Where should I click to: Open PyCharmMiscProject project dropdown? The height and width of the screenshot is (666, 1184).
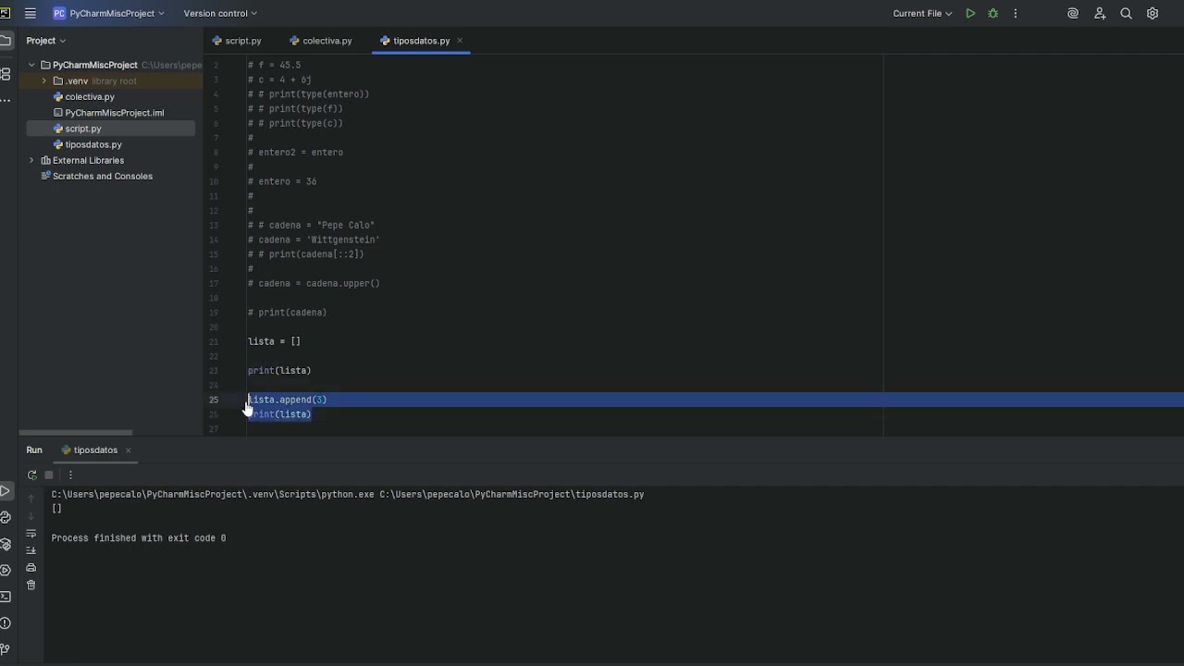point(108,13)
